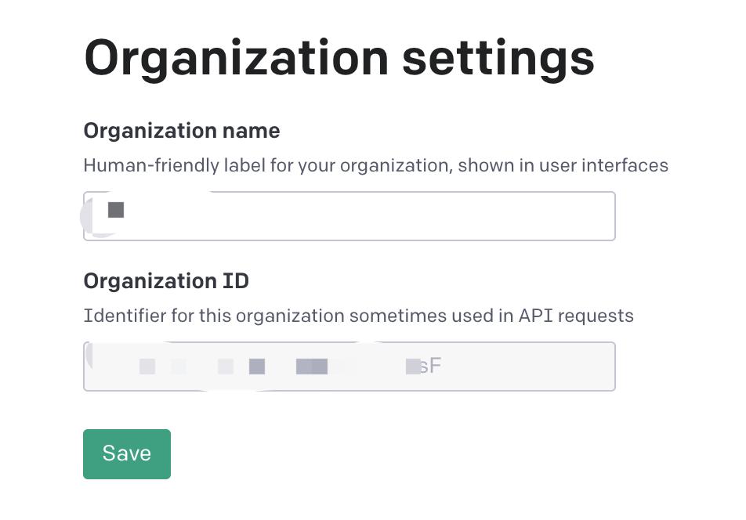
Task: Click the words "API requests" in the ID description
Action: [x=576, y=316]
